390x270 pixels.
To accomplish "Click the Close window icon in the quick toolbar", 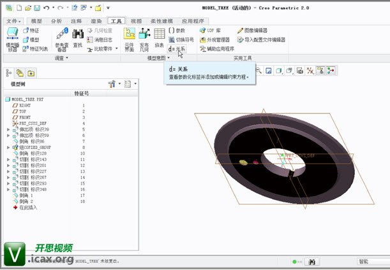I will 98,8.
